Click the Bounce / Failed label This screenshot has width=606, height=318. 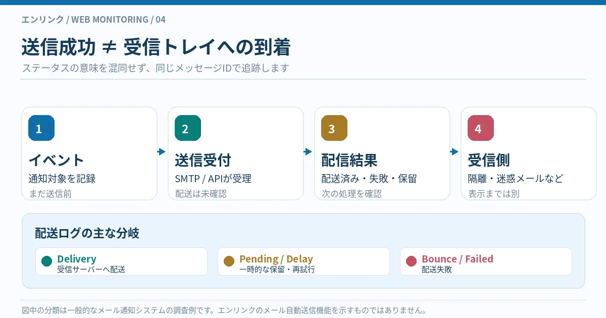458,259
